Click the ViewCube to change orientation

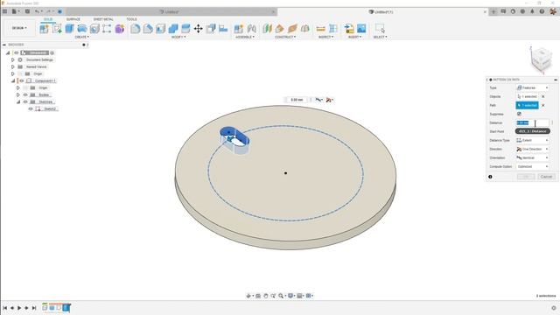tap(541, 60)
